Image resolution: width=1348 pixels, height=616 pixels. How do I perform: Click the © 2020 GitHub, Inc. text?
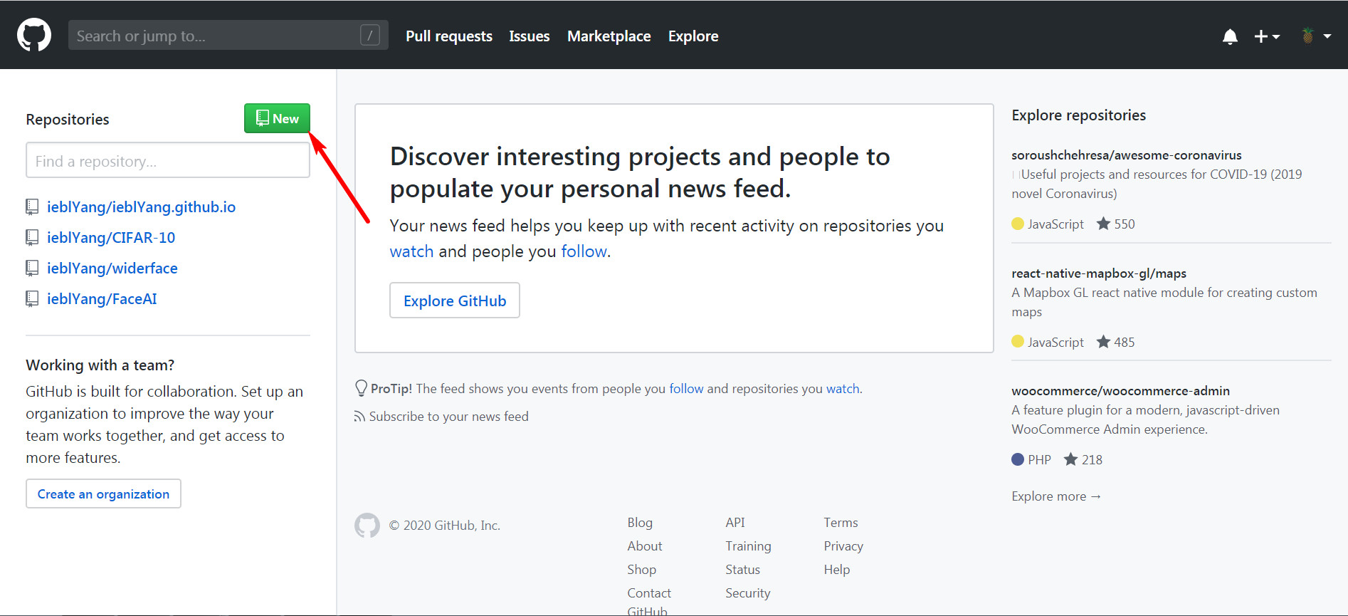pyautogui.click(x=445, y=526)
